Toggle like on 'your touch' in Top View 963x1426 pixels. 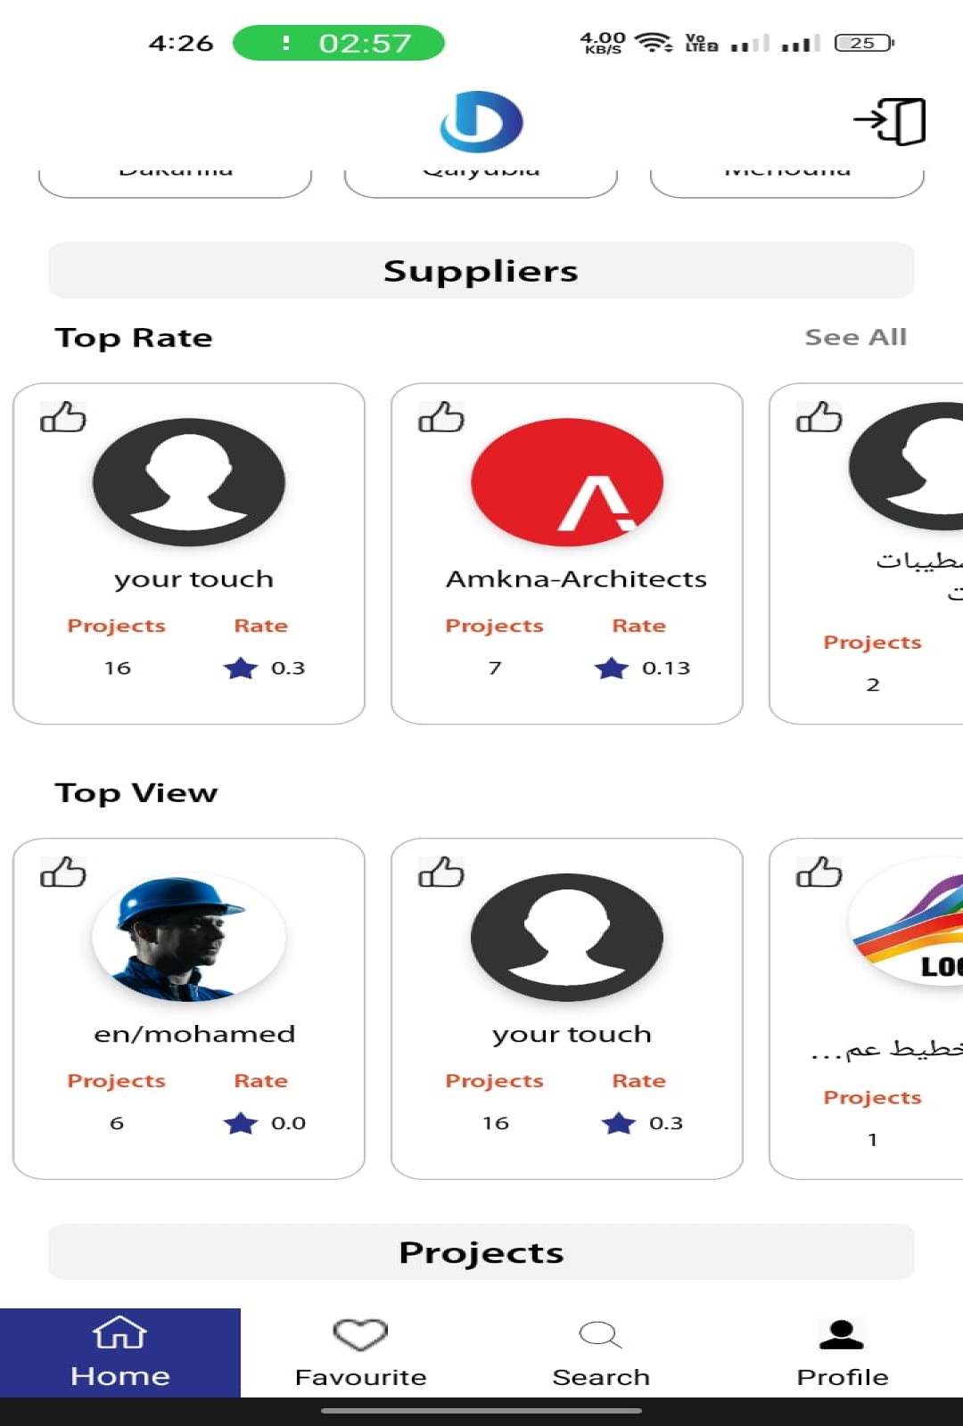pos(441,872)
